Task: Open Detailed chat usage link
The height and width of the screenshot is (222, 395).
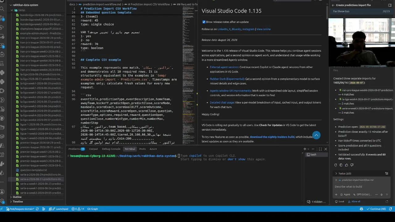Action: pos(222,103)
